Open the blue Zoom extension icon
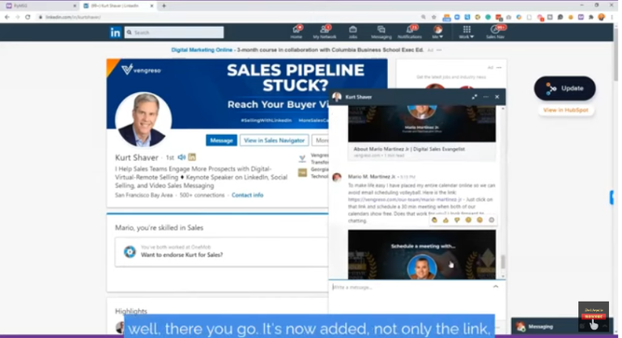 [457, 17]
